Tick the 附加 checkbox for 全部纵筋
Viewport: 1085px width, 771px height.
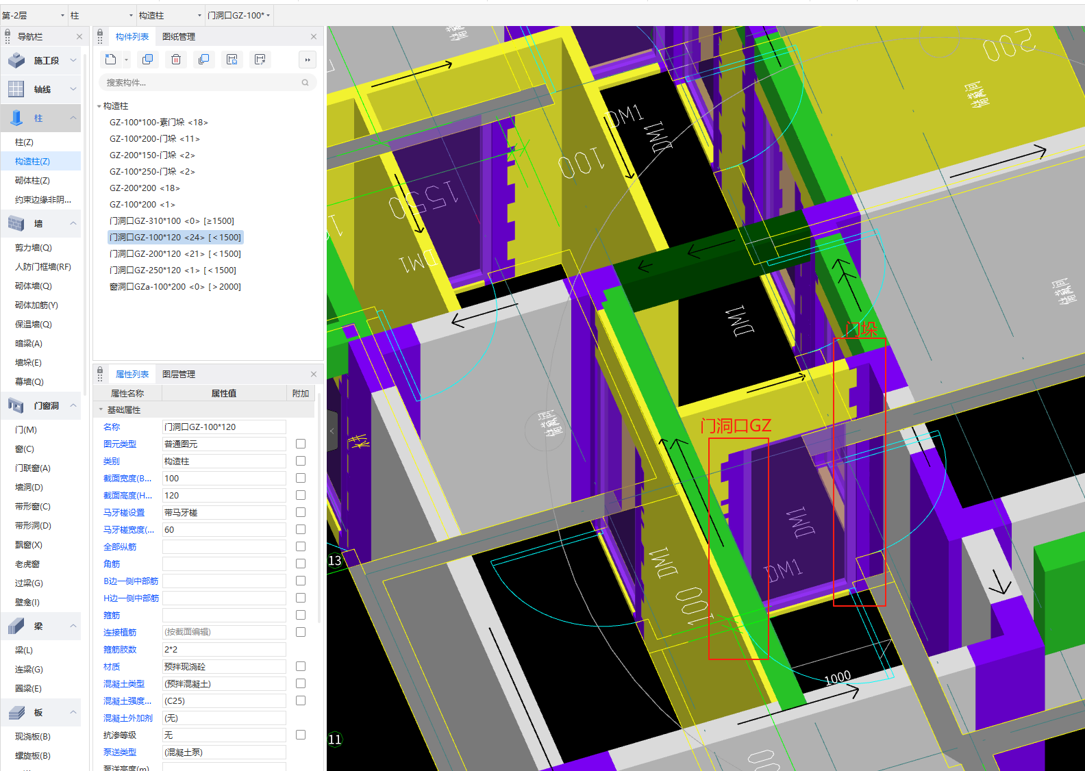[x=301, y=546]
